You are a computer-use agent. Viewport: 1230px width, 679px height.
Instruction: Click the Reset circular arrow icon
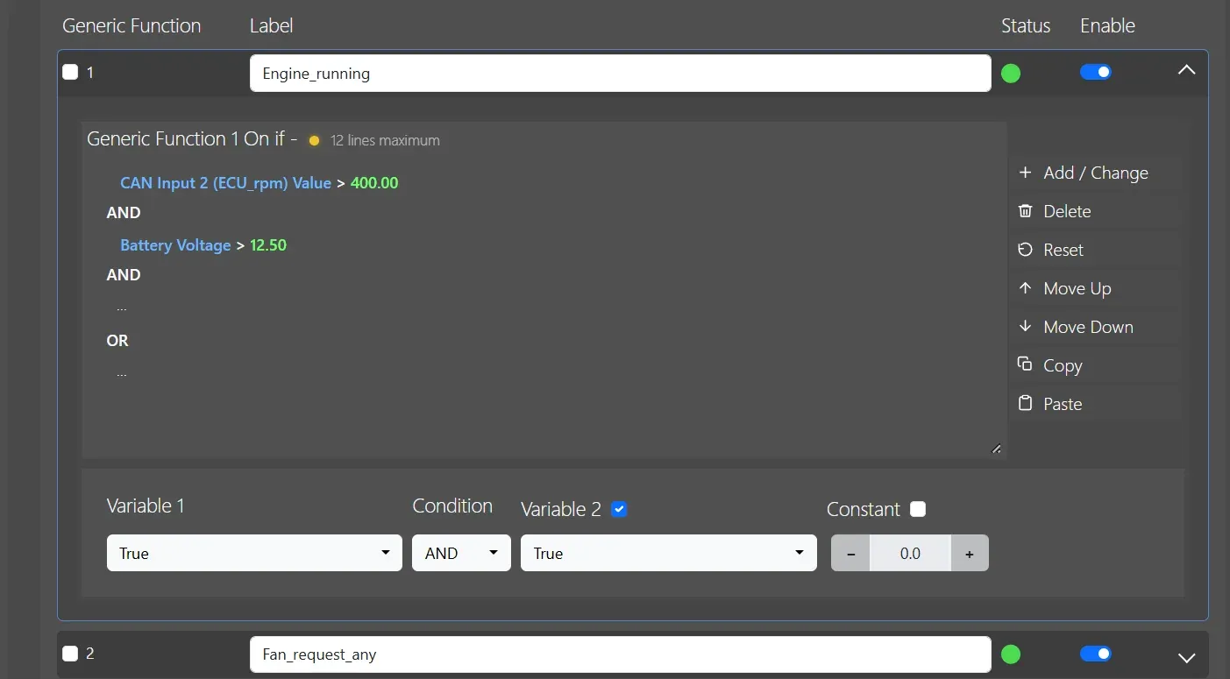tap(1025, 250)
